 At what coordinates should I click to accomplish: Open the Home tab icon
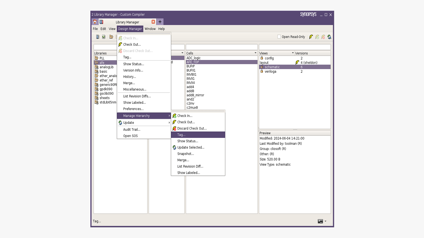95,22
